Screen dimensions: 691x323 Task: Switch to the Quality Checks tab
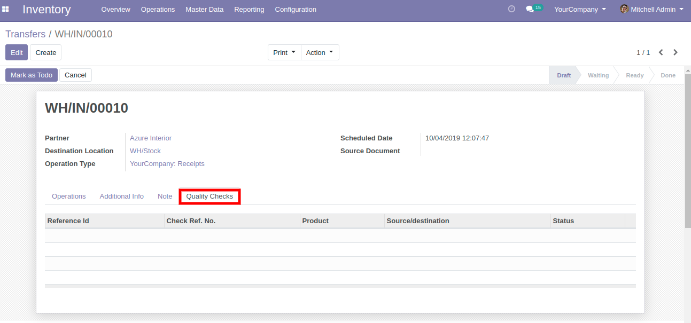pos(209,196)
